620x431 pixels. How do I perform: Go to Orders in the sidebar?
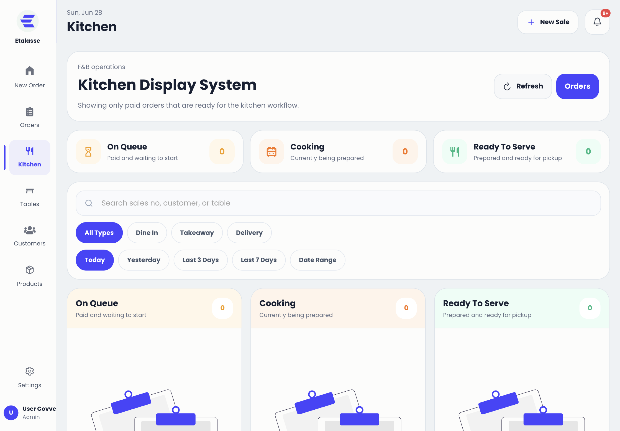(x=30, y=117)
